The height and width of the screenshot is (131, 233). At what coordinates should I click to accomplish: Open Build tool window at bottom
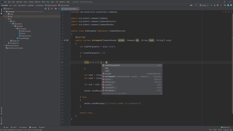coord(42,127)
